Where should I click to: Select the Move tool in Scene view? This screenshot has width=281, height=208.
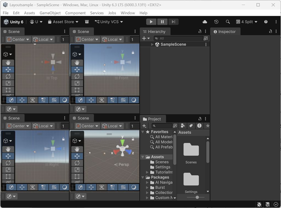8,69
